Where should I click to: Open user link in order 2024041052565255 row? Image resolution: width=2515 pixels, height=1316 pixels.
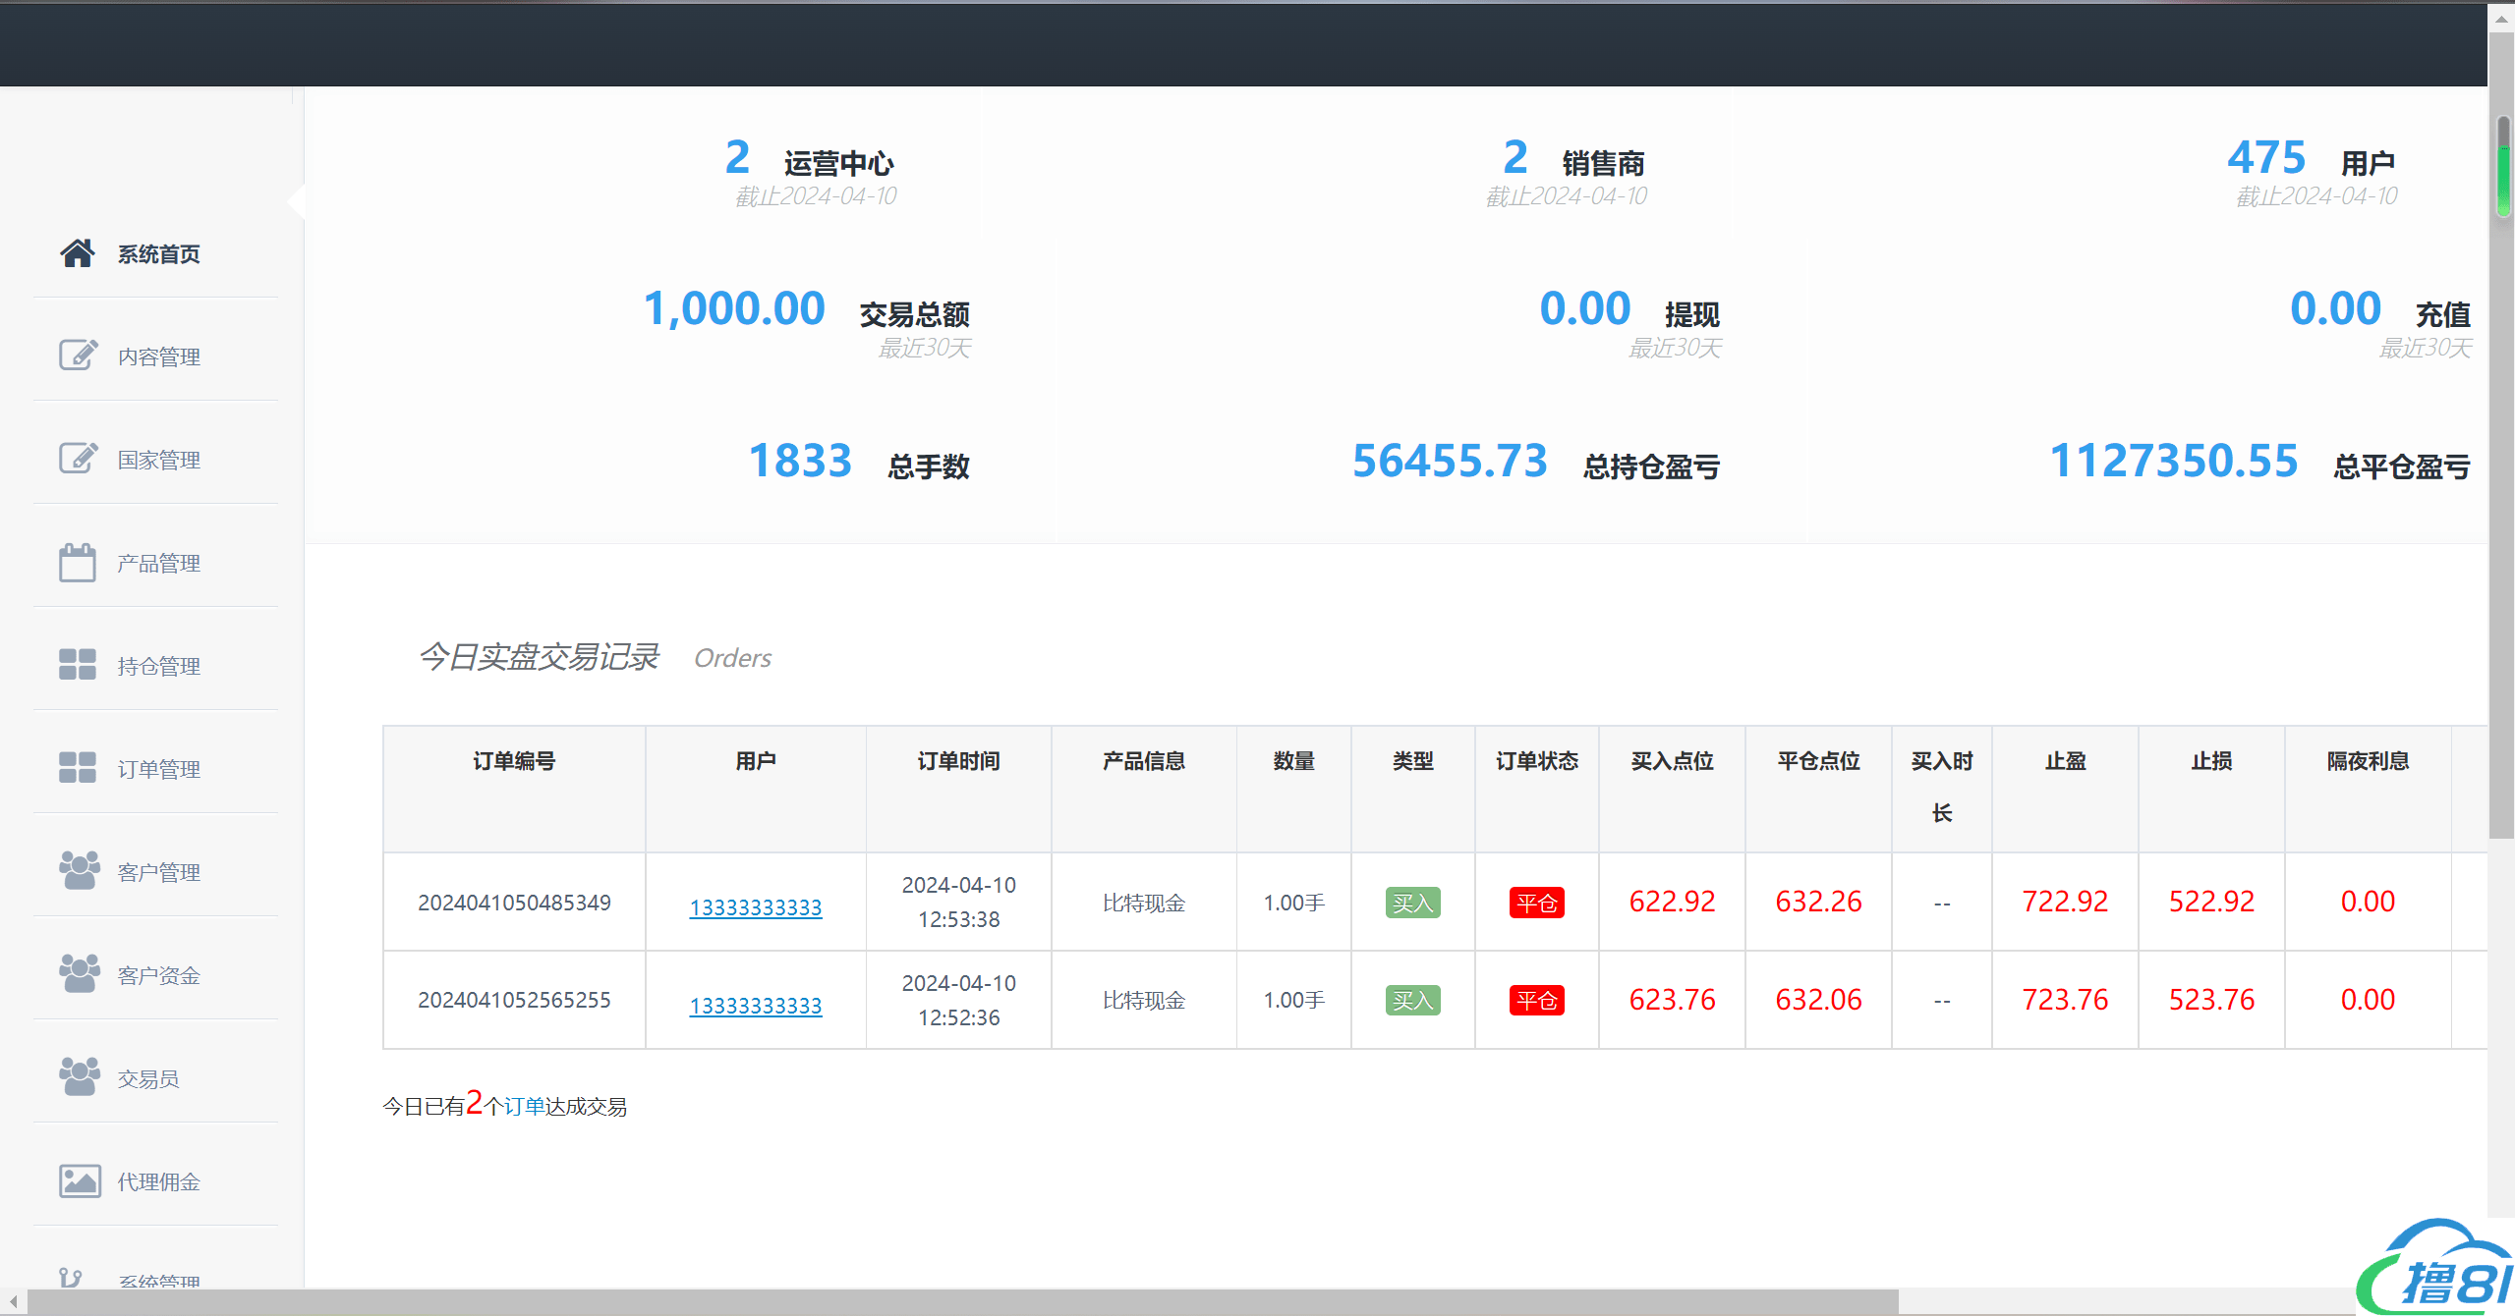coord(755,1006)
